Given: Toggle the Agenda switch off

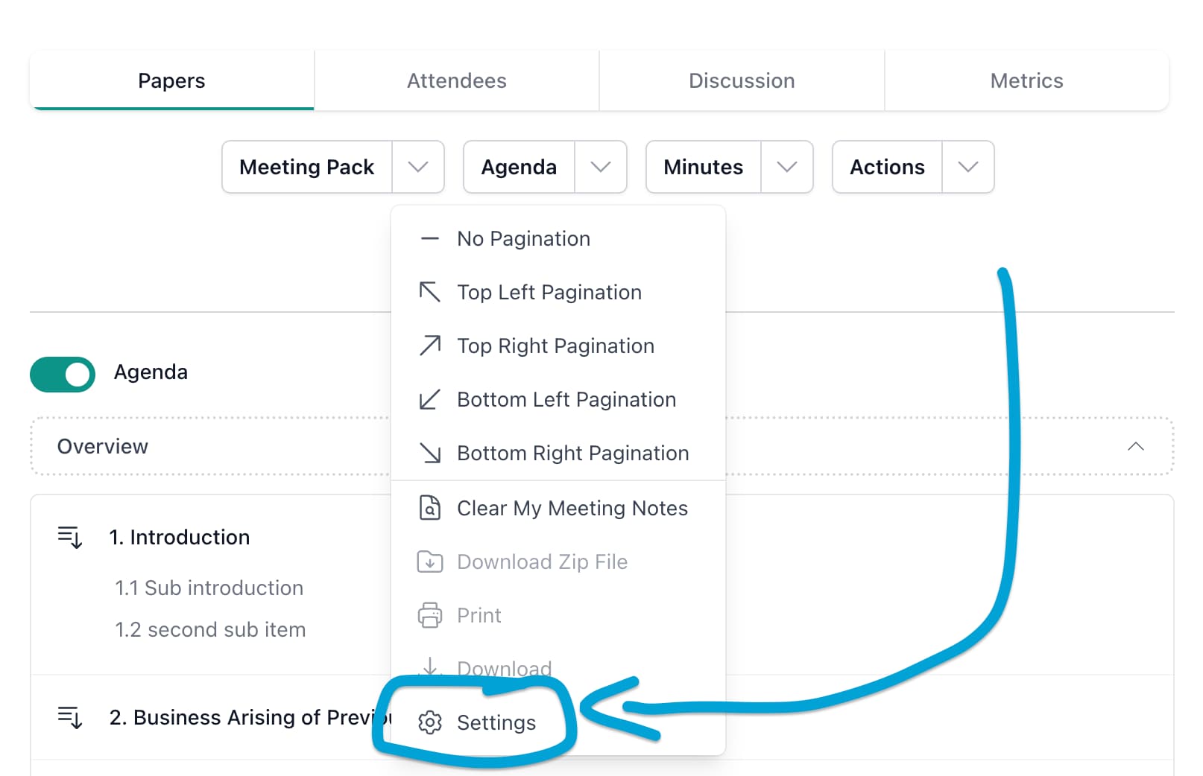Looking at the screenshot, I should [62, 374].
